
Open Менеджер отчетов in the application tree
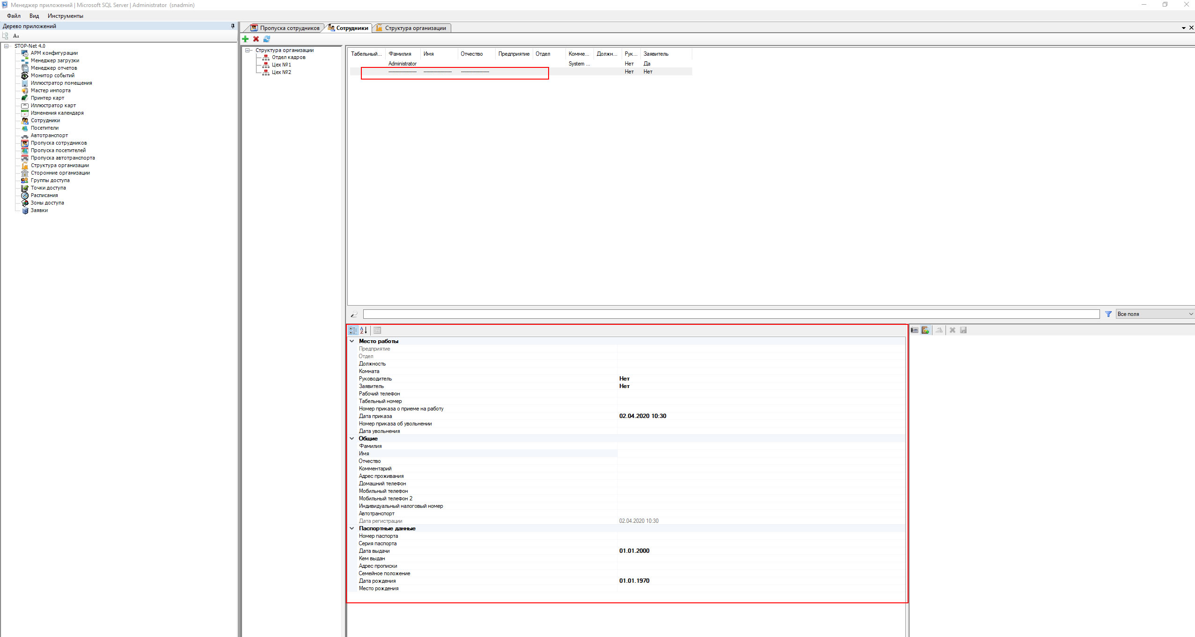tap(54, 68)
